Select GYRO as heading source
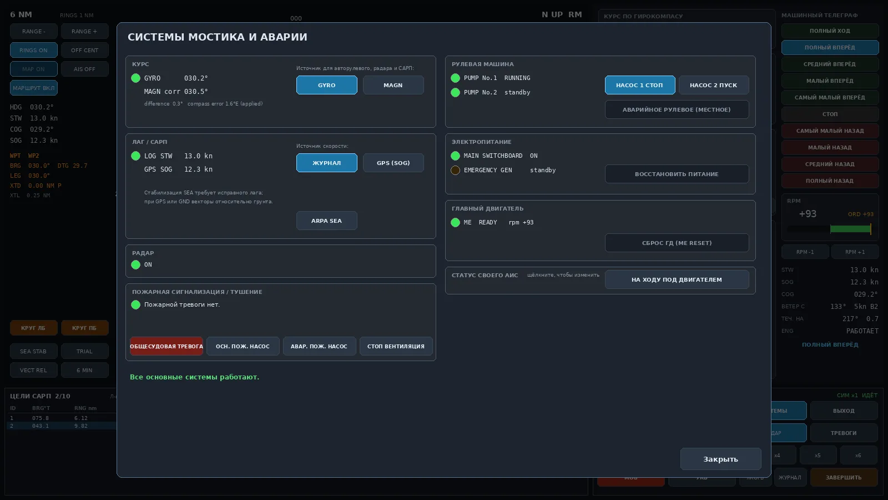 [x=326, y=85]
